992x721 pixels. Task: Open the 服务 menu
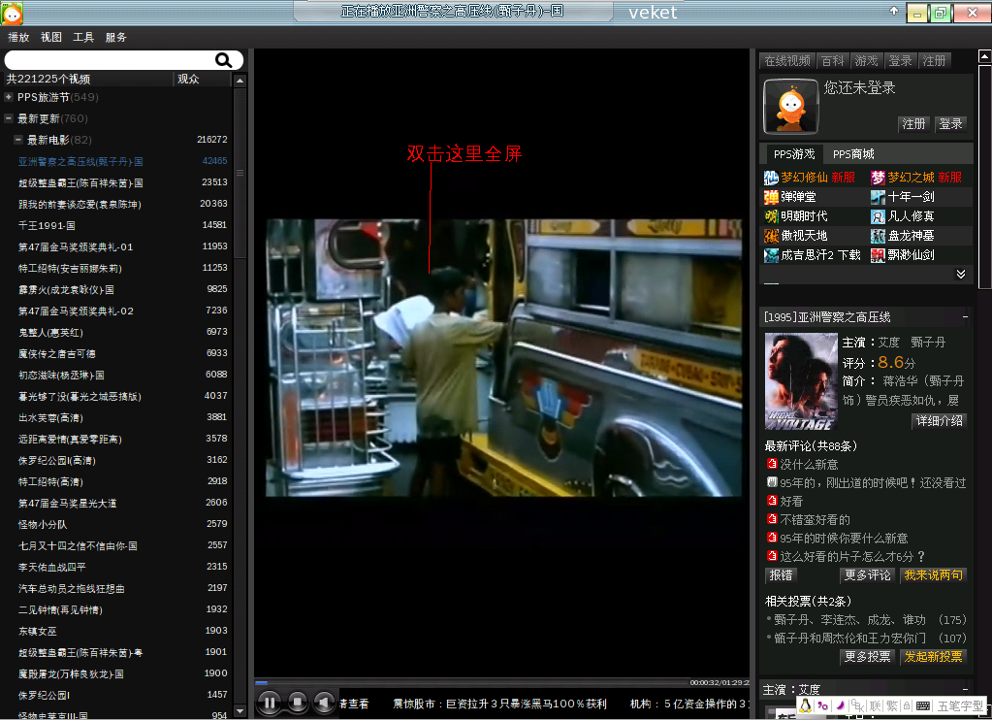point(115,37)
